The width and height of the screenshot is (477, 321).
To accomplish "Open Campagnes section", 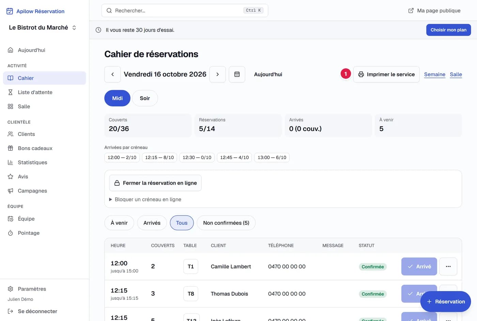I will point(44,191).
